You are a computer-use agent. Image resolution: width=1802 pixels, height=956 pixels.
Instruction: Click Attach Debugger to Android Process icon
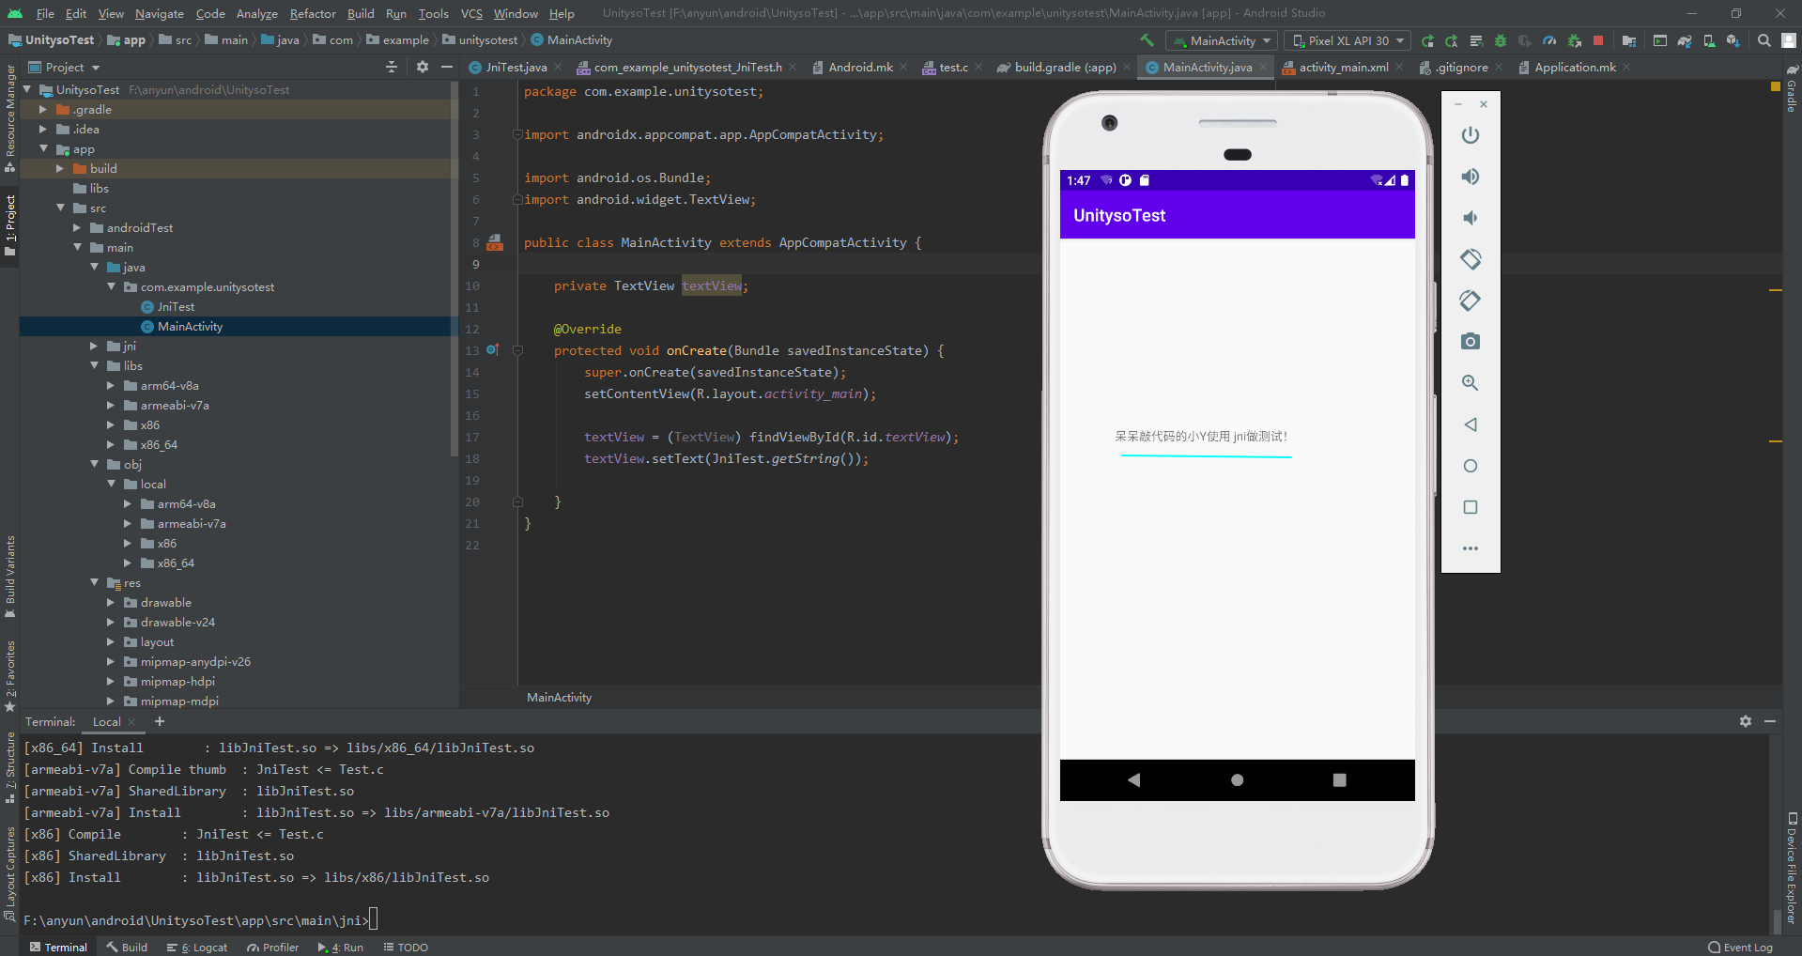coord(1575,40)
